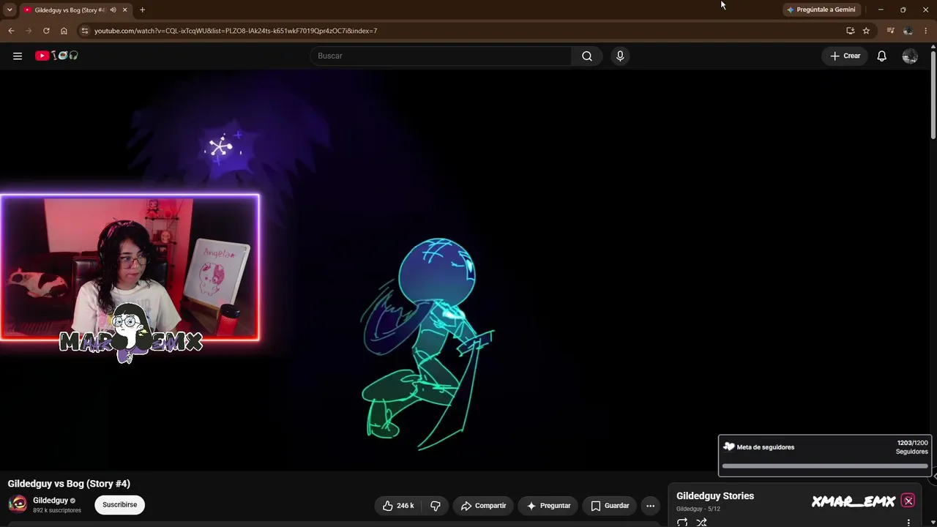This screenshot has width=937, height=527.
Task: Go to YouTube home via the logo
Action: tap(56, 56)
